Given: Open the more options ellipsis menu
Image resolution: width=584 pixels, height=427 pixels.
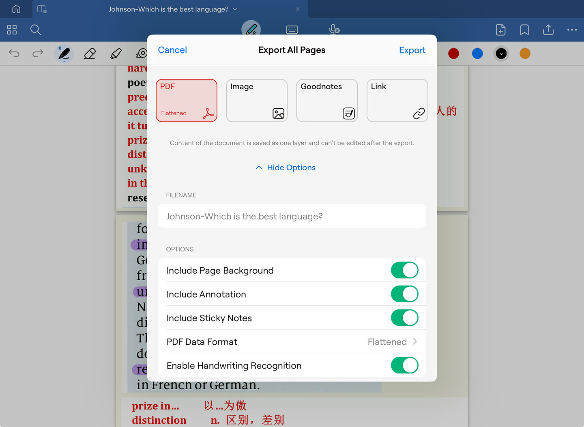Looking at the screenshot, I should coord(572,30).
